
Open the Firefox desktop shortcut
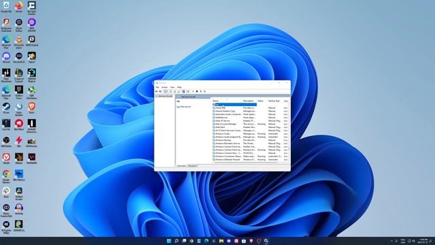19,7
